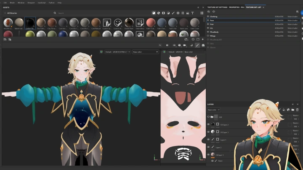
Task: Open 2D viewport Base color dropdown
Action: pos(194,52)
